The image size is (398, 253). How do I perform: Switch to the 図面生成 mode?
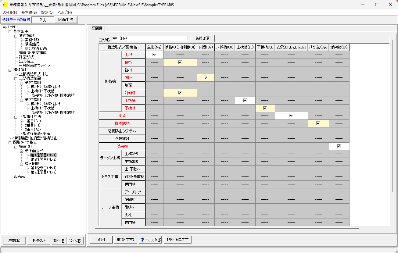click(x=66, y=20)
